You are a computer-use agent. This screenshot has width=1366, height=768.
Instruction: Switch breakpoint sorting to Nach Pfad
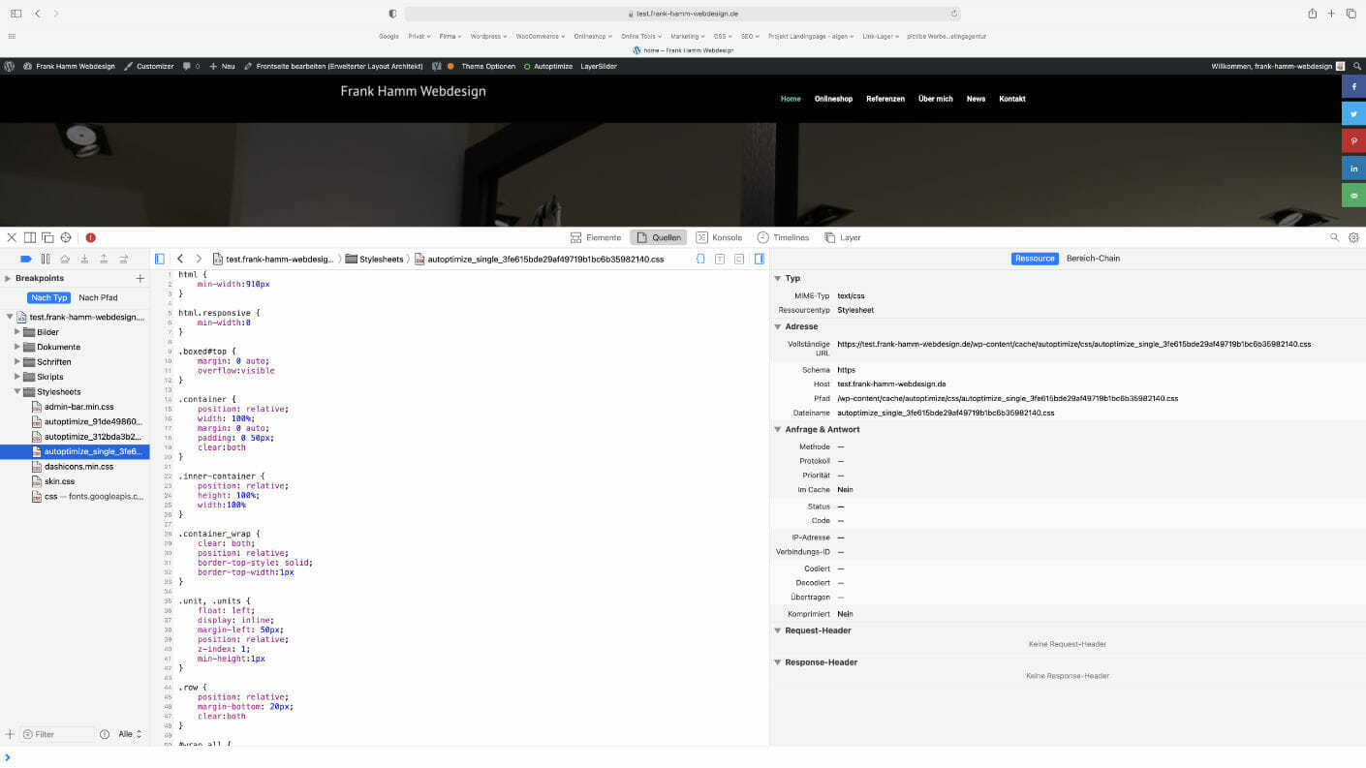[98, 297]
